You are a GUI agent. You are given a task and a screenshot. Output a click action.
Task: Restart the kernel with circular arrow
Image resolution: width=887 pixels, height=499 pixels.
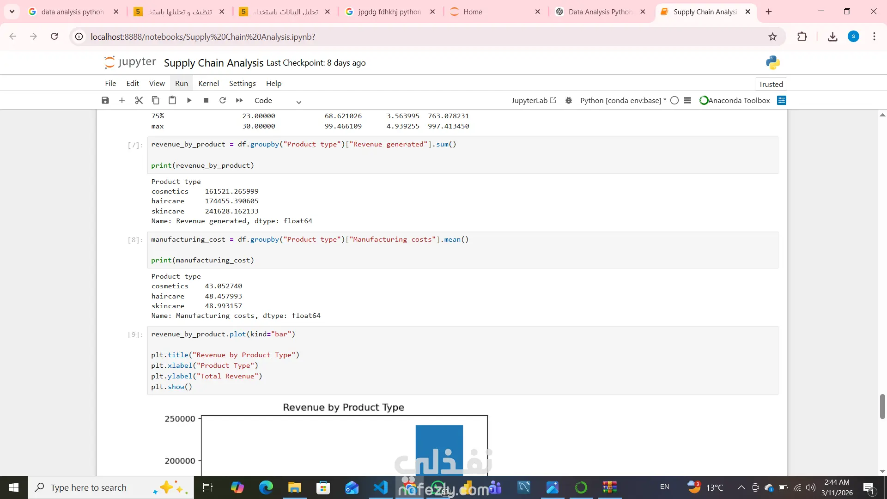[223, 100]
